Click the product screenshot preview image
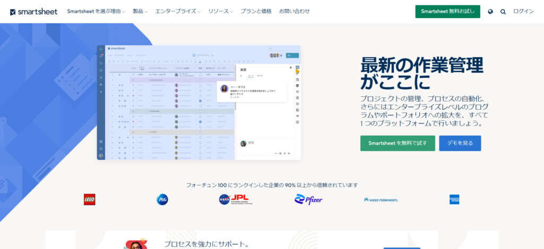 pyautogui.click(x=199, y=102)
